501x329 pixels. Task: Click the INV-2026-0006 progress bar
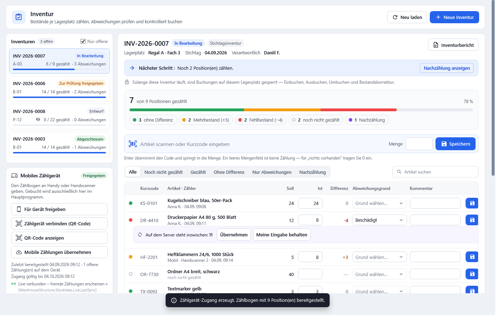(x=59, y=97)
